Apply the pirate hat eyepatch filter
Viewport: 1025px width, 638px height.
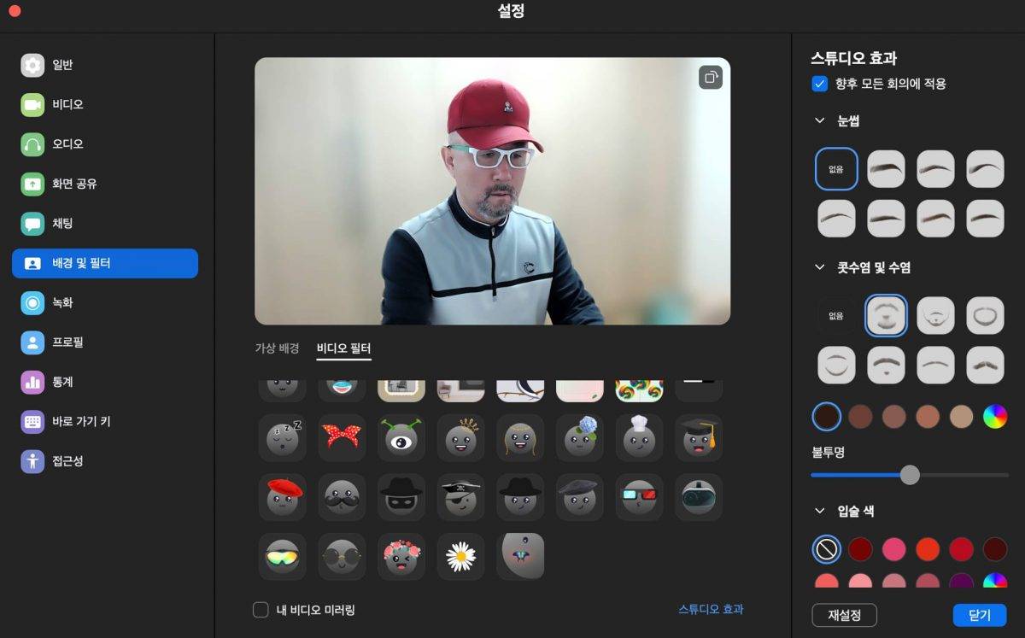(460, 497)
